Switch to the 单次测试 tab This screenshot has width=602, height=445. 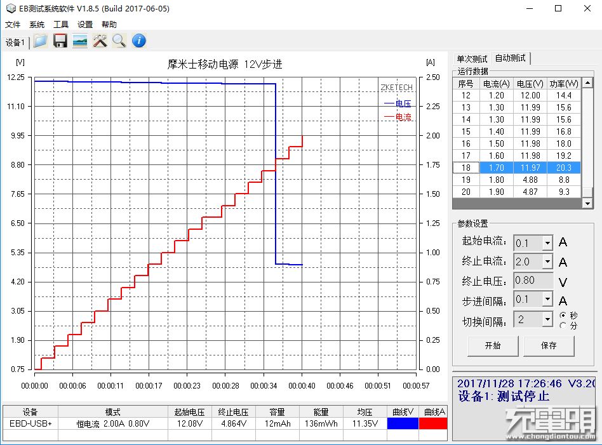coord(472,59)
